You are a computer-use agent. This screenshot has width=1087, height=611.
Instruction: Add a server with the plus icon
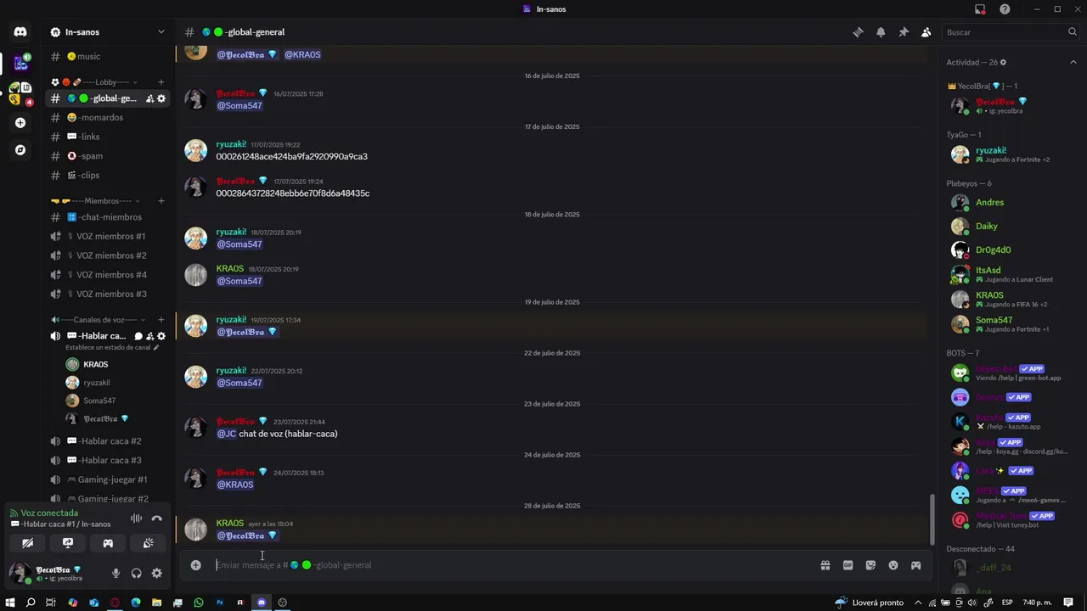click(20, 122)
